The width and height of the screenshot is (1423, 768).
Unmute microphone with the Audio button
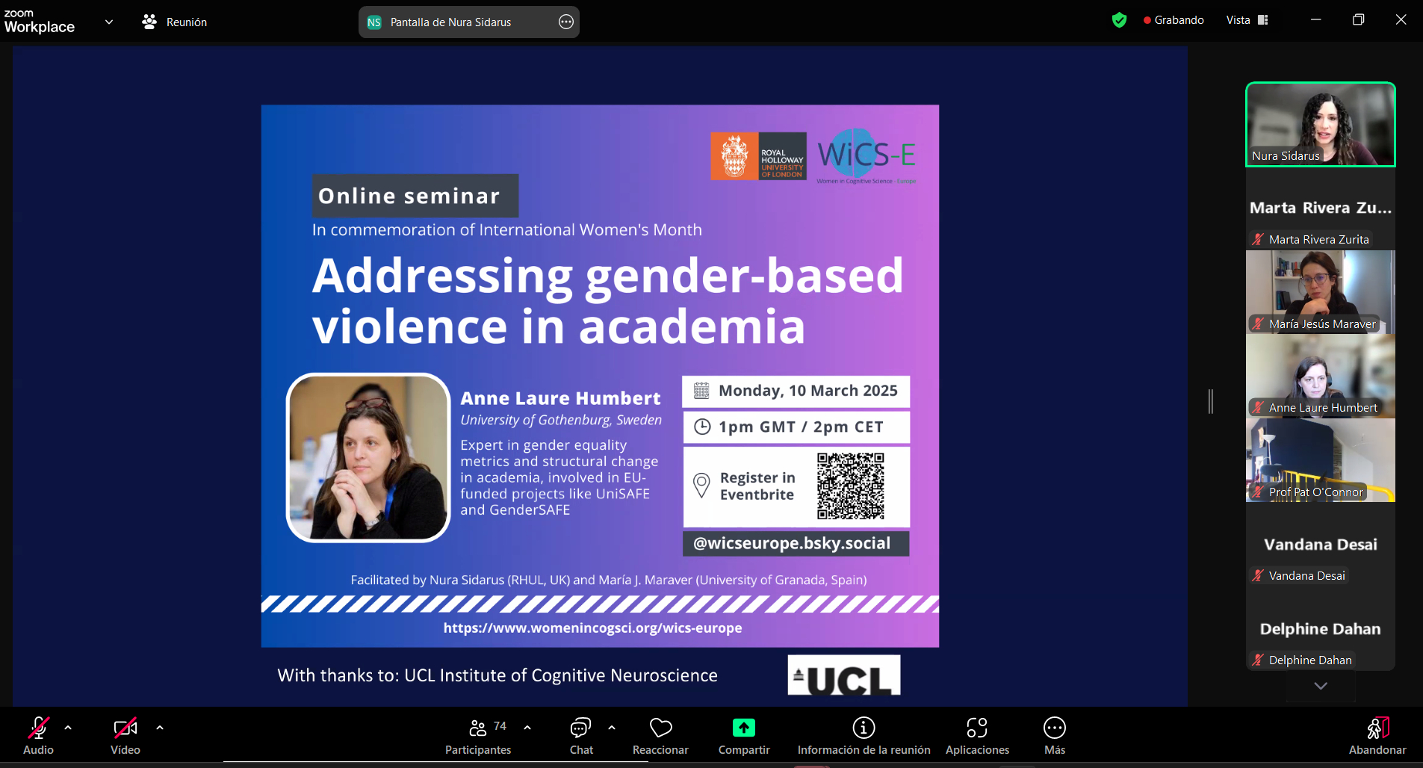[x=38, y=736]
